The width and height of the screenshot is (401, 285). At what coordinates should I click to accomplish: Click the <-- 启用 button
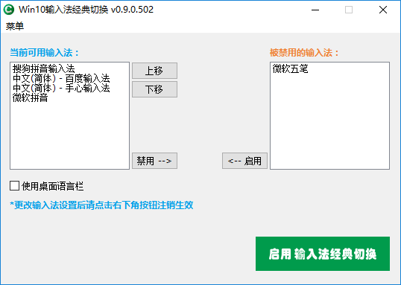pyautogui.click(x=244, y=161)
